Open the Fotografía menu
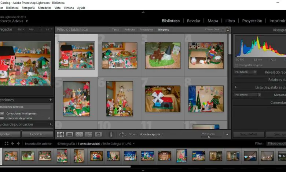Screen dimensions: 286x172 click(28, 8)
